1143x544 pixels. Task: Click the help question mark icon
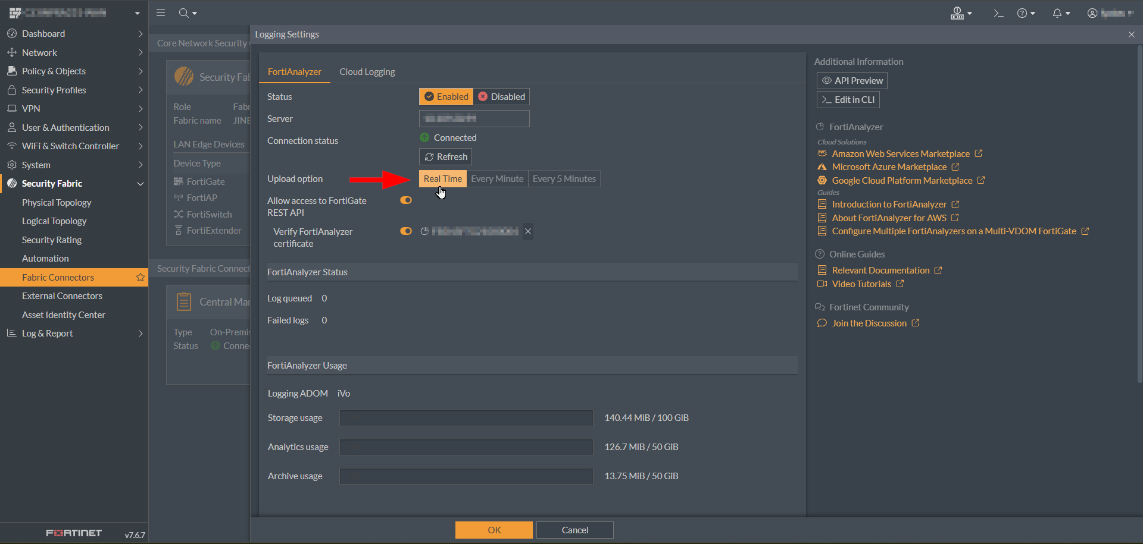pos(1026,13)
